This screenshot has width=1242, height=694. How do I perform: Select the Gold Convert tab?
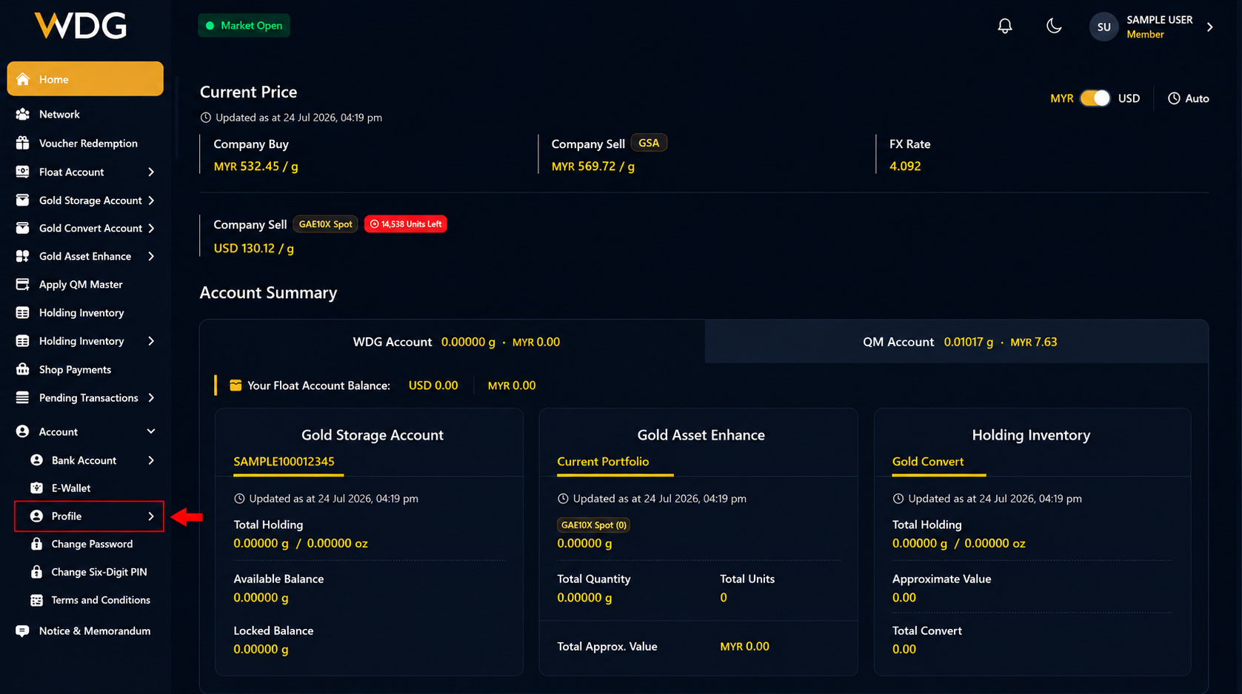pyautogui.click(x=928, y=462)
